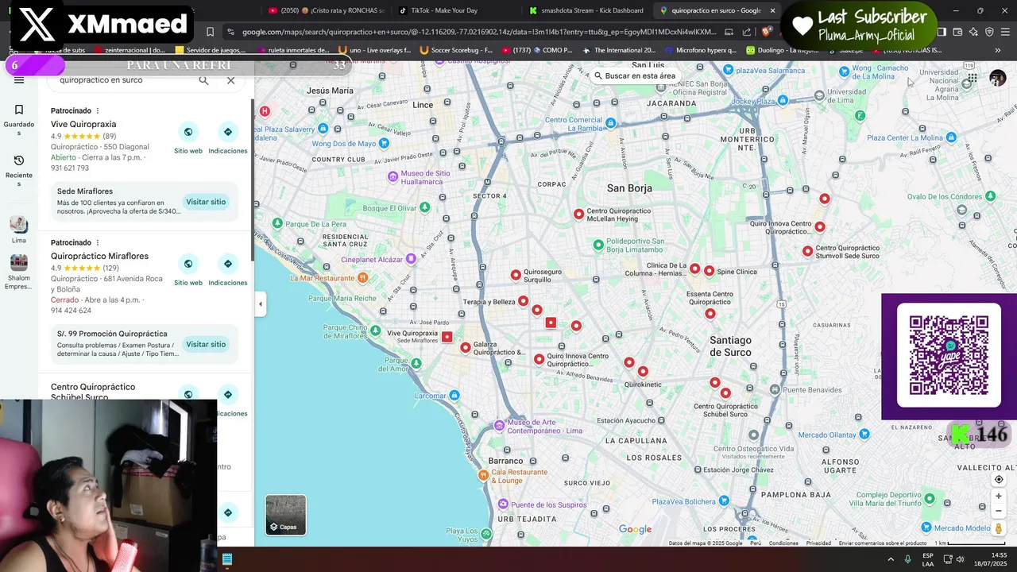Click the search magnifier icon

coord(204,80)
